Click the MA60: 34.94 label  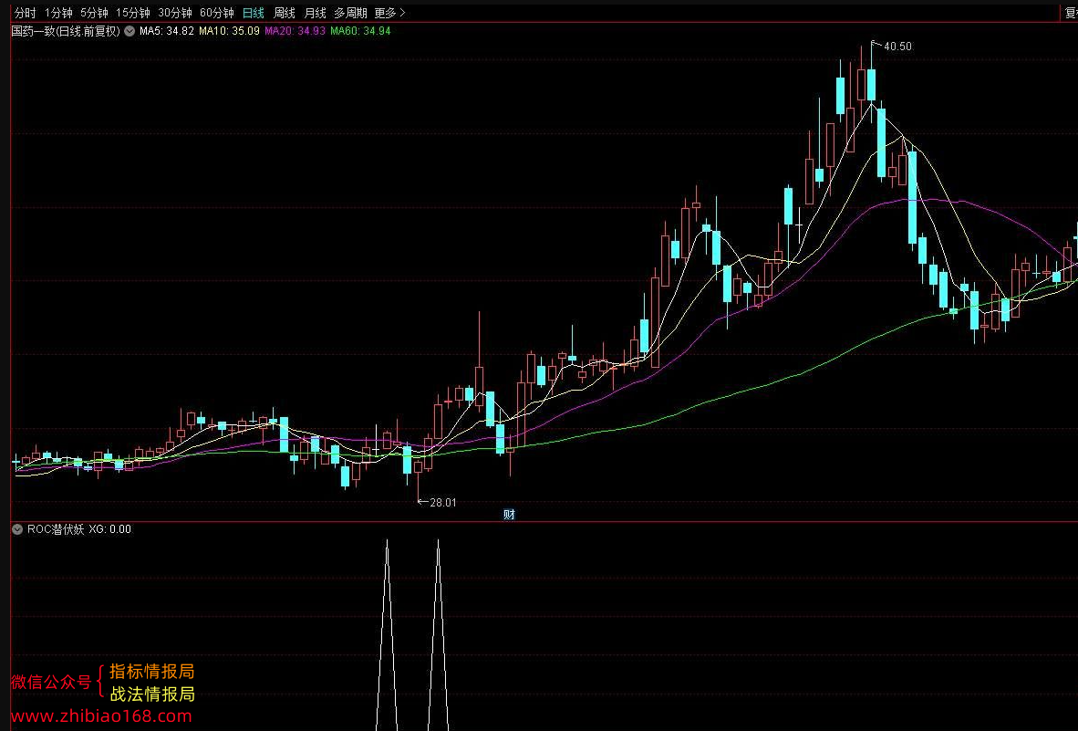tap(360, 31)
